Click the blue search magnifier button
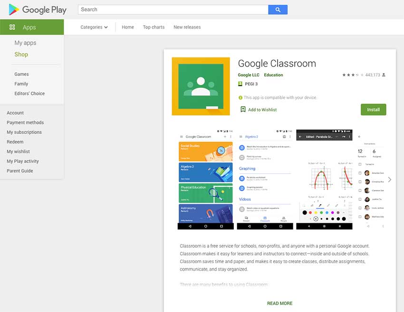The width and height of the screenshot is (404, 312). [x=278, y=9]
